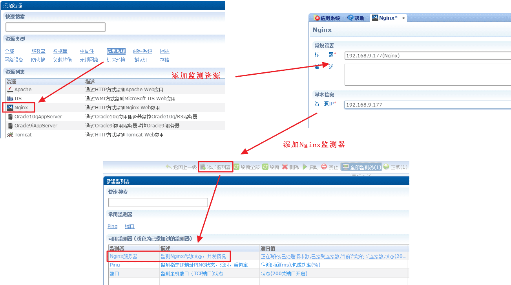Viewport: 511px width, 285px height.
Task: Click the Oracle9iAppServer resource name
Action: pyautogui.click(x=36, y=126)
